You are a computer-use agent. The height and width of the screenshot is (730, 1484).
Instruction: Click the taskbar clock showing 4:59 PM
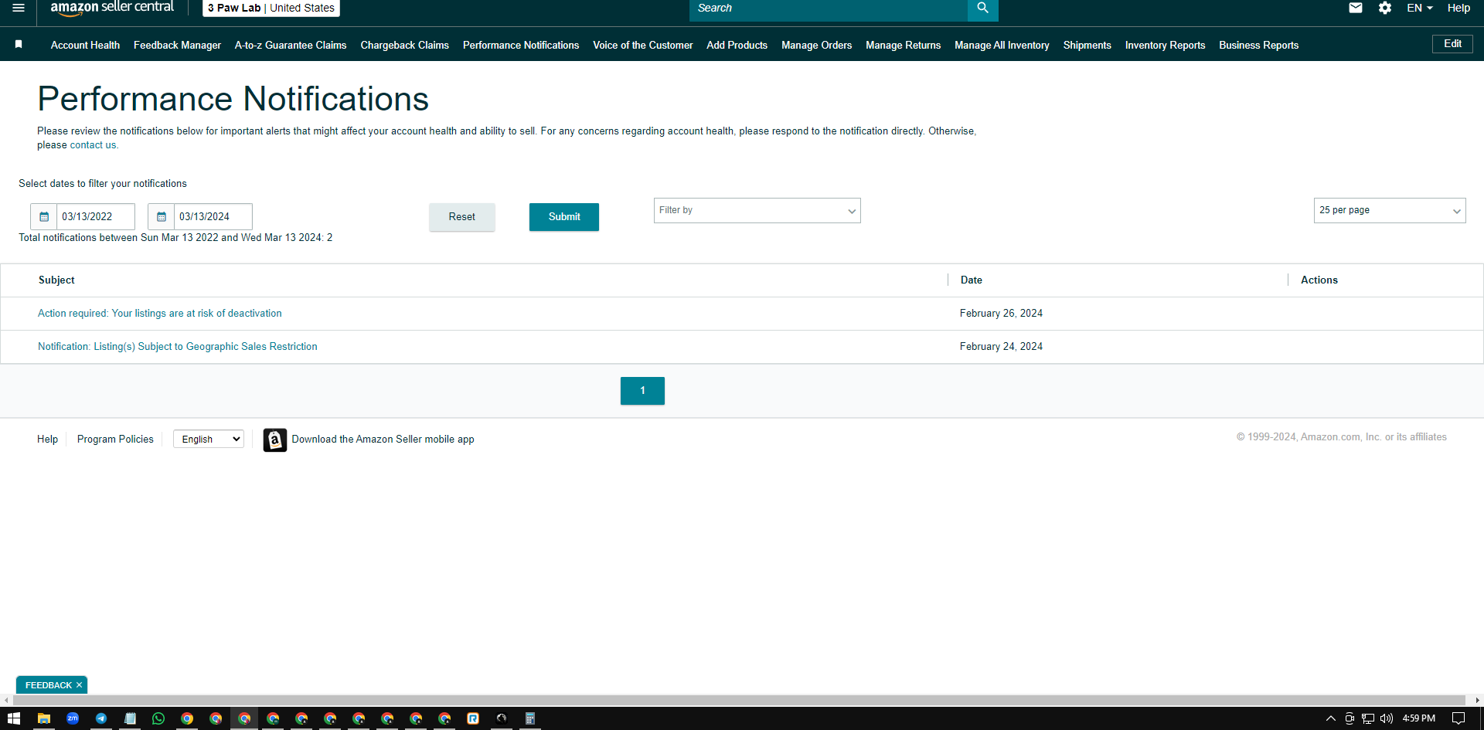tap(1418, 718)
